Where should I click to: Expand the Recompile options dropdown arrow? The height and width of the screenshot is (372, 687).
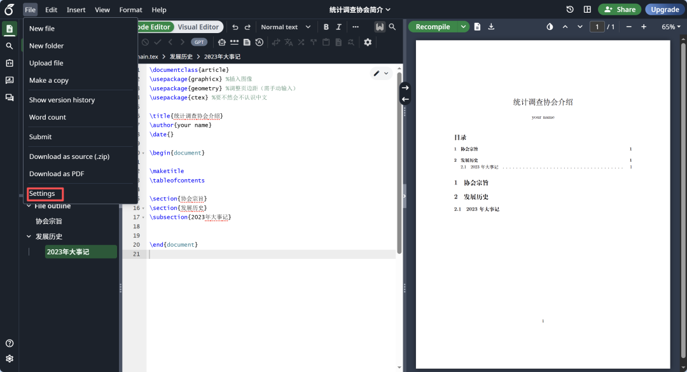(x=462, y=27)
